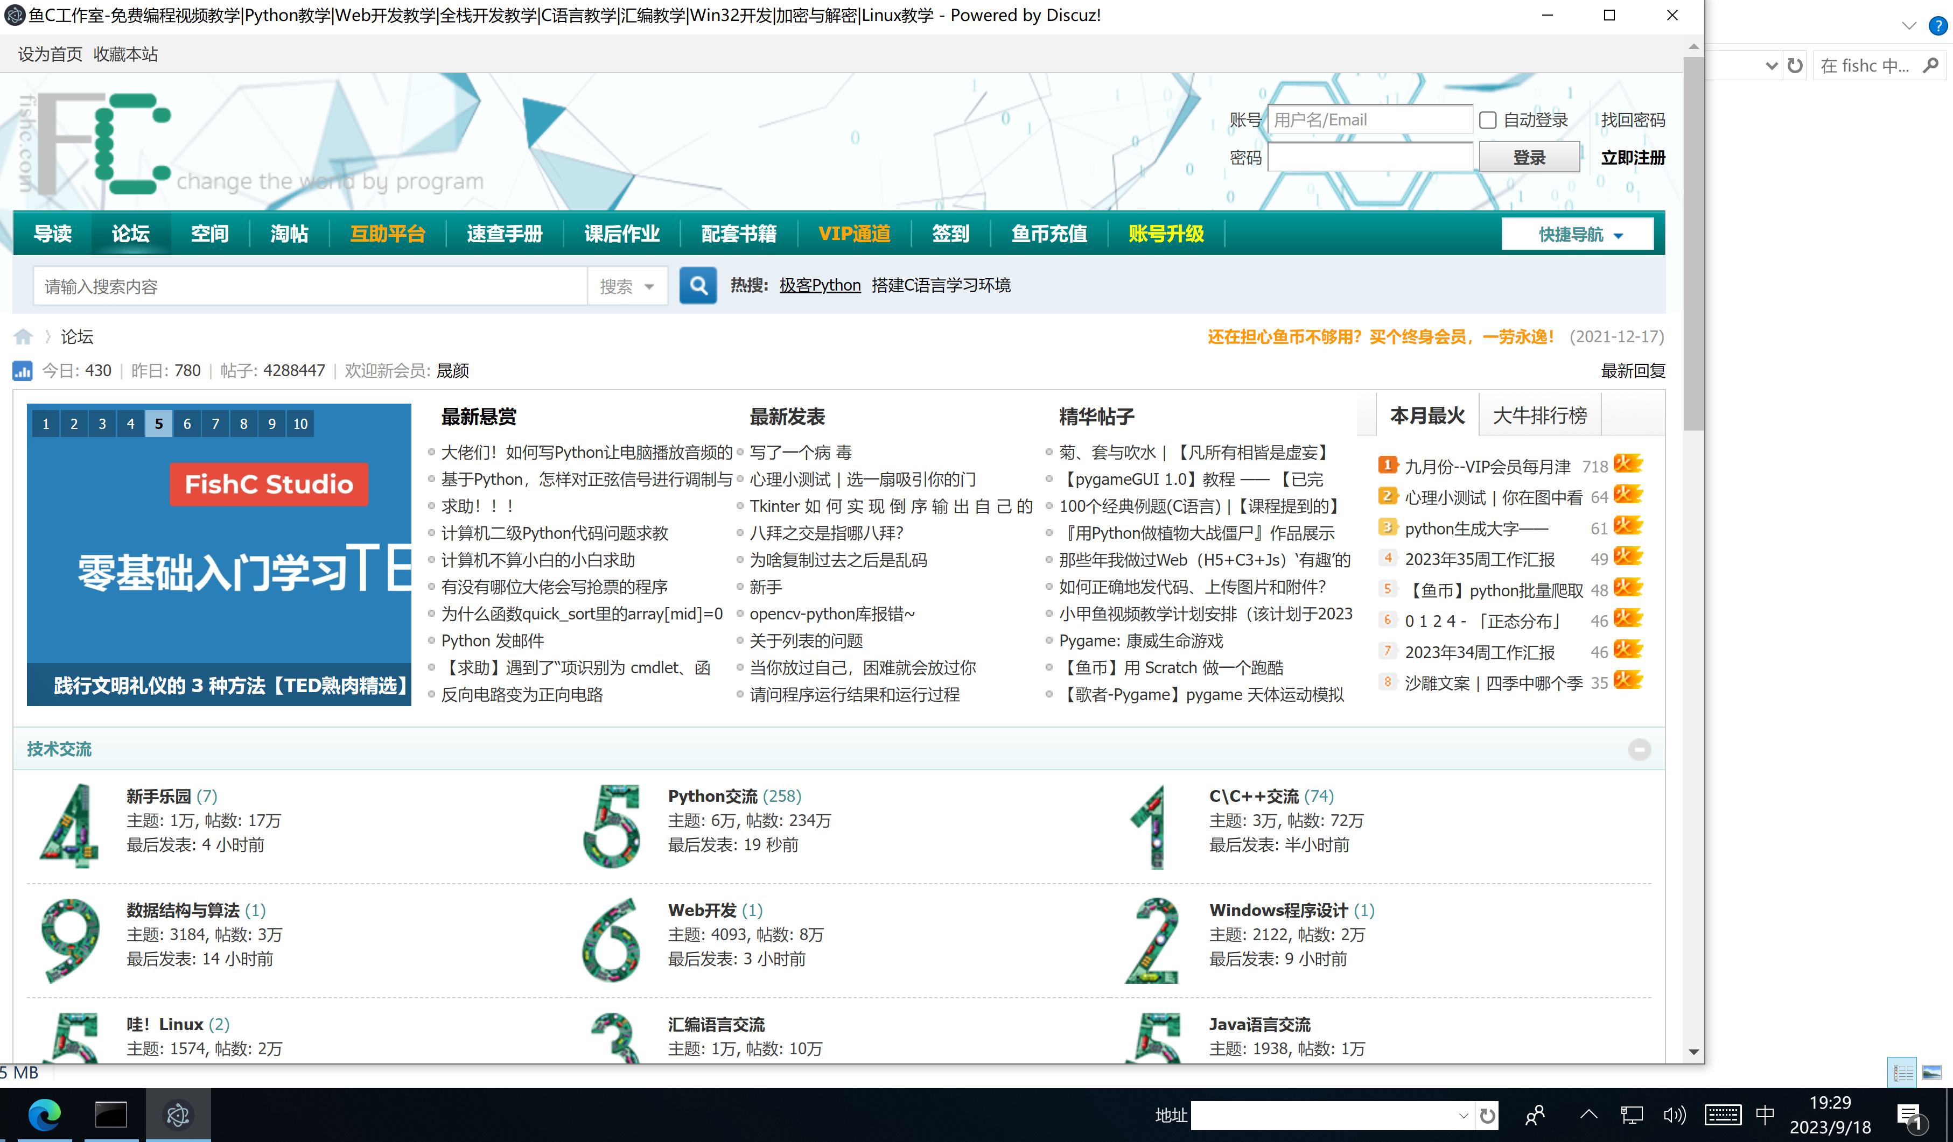Image resolution: width=1953 pixels, height=1142 pixels.
Task: Expand the chevron above the help icon
Action: click(x=1909, y=26)
